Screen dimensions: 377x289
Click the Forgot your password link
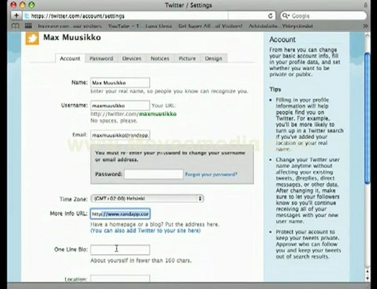211,174
